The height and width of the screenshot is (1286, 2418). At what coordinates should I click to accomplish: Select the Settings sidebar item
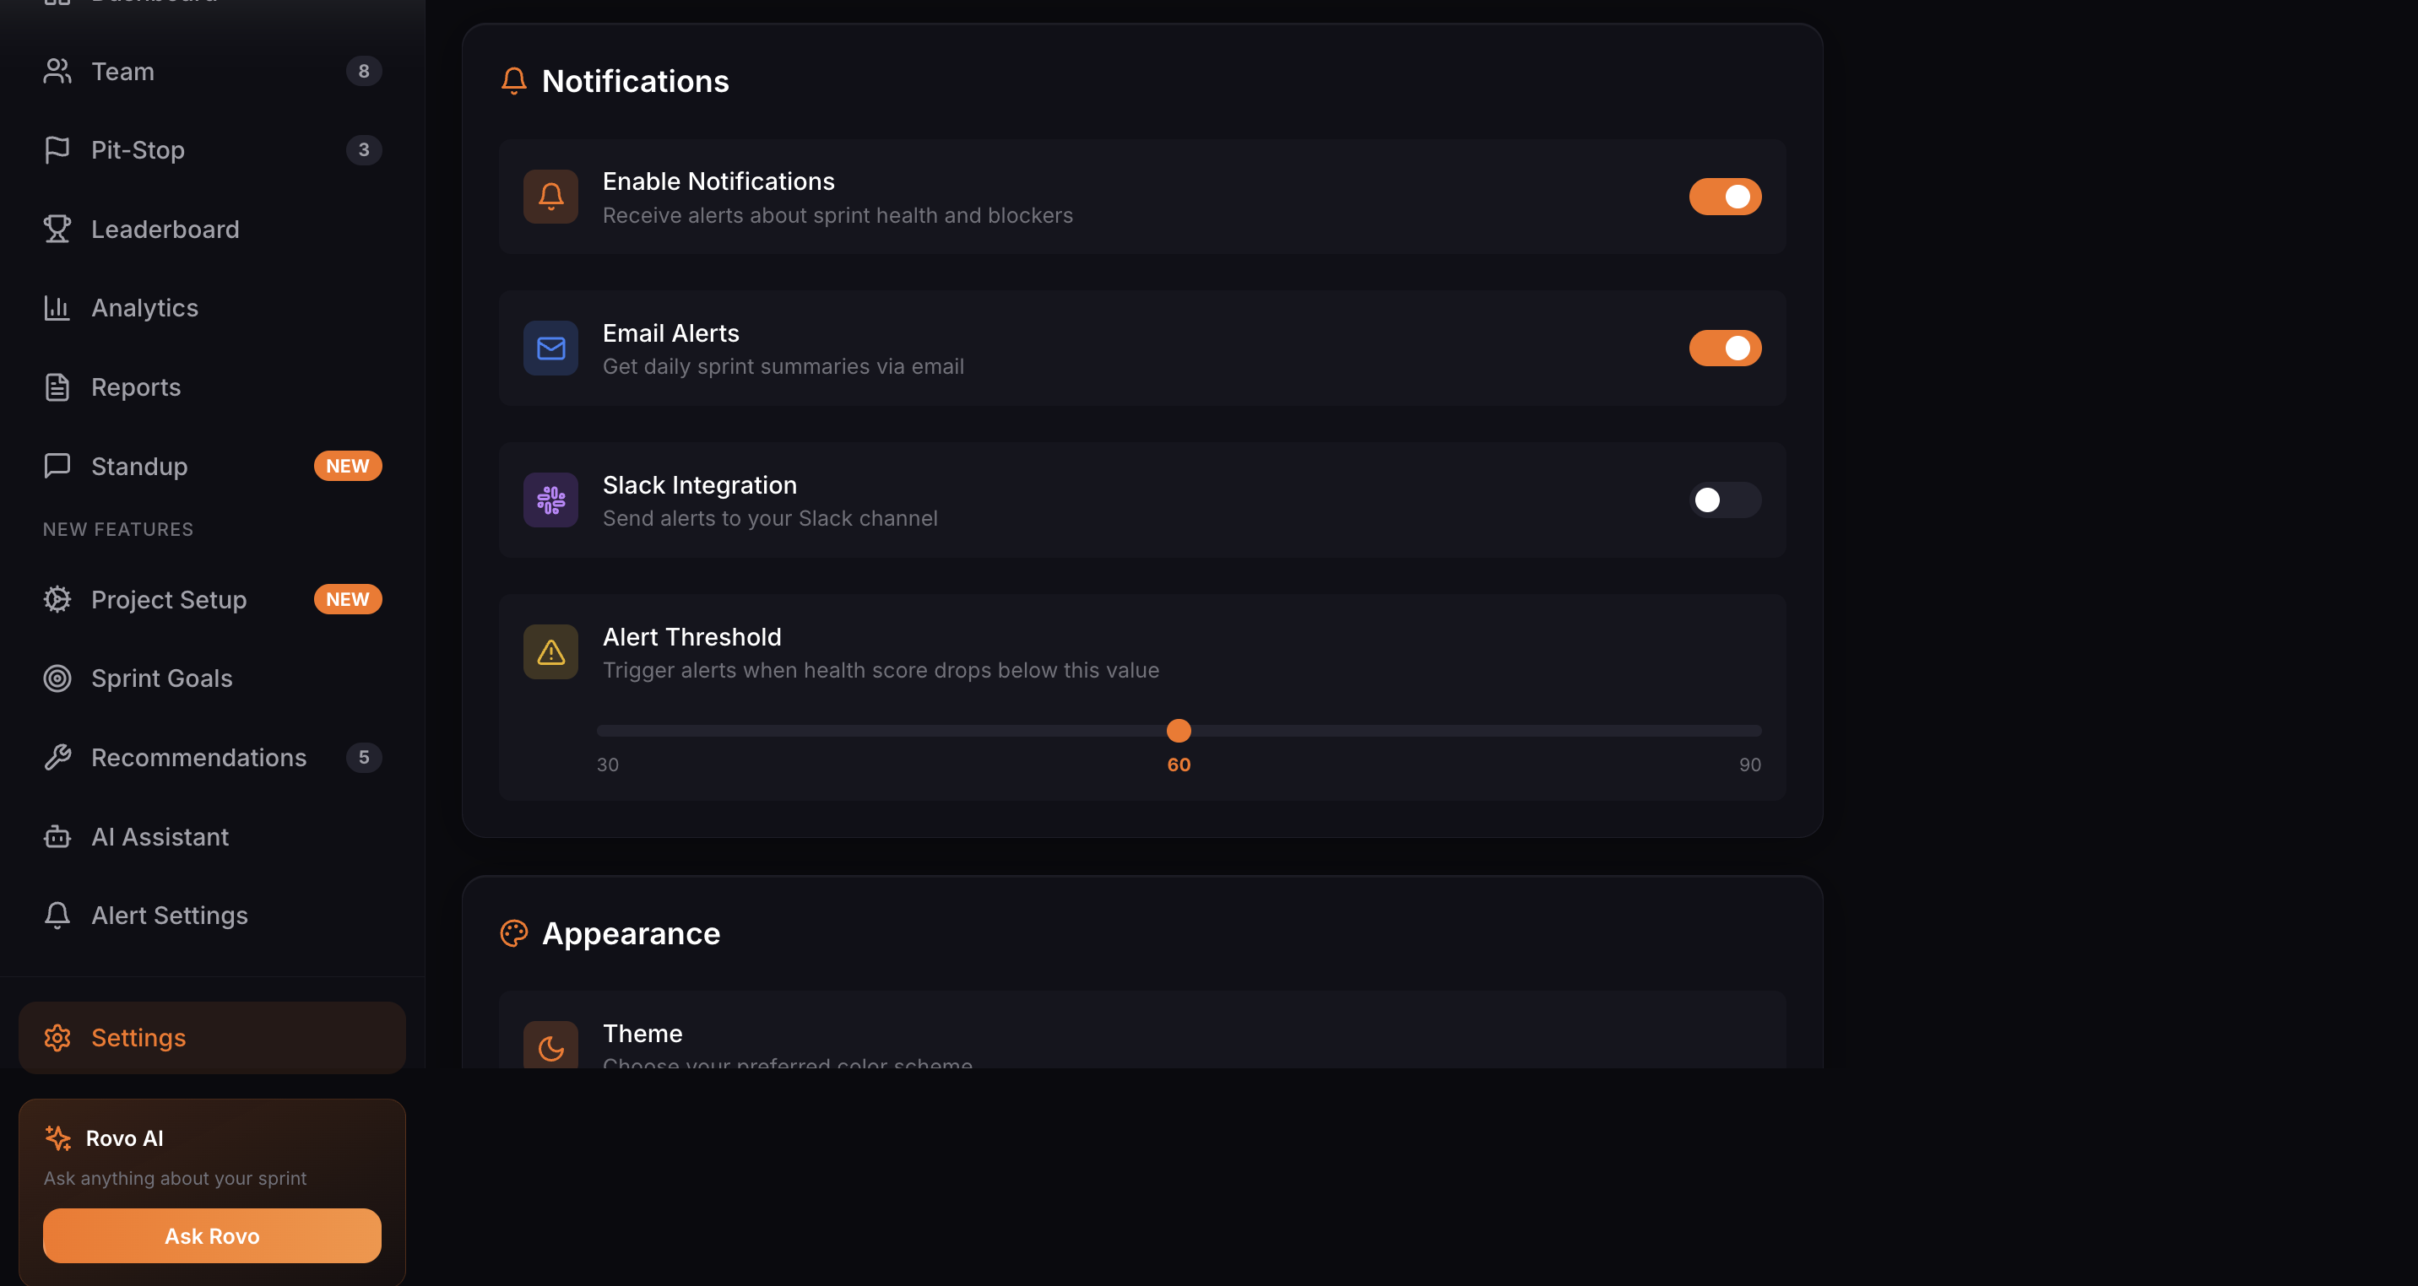pos(138,1037)
